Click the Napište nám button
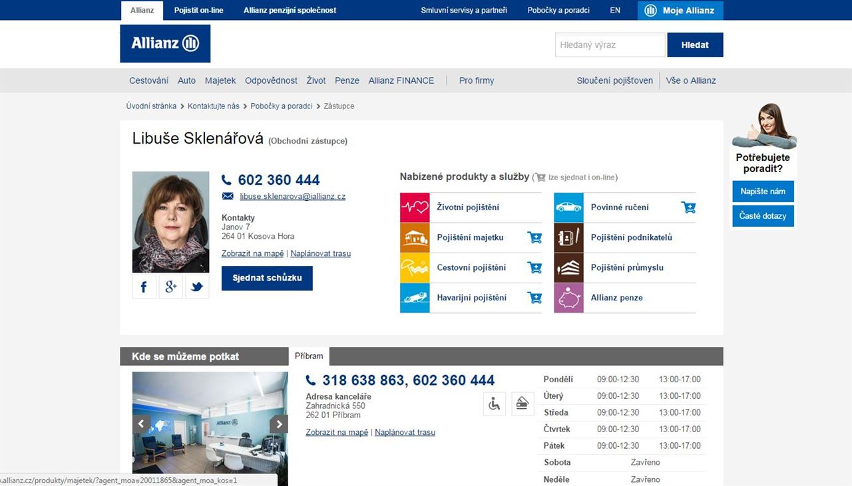Image resolution: width=852 pixels, height=486 pixels. [763, 191]
